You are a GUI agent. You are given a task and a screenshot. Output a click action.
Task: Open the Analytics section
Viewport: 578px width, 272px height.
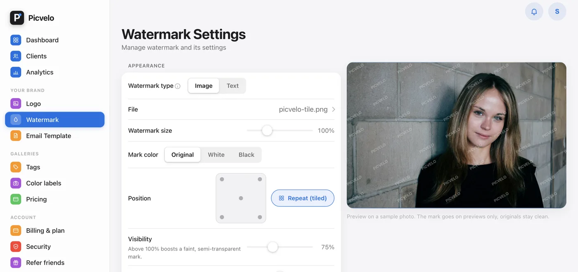[54, 72]
